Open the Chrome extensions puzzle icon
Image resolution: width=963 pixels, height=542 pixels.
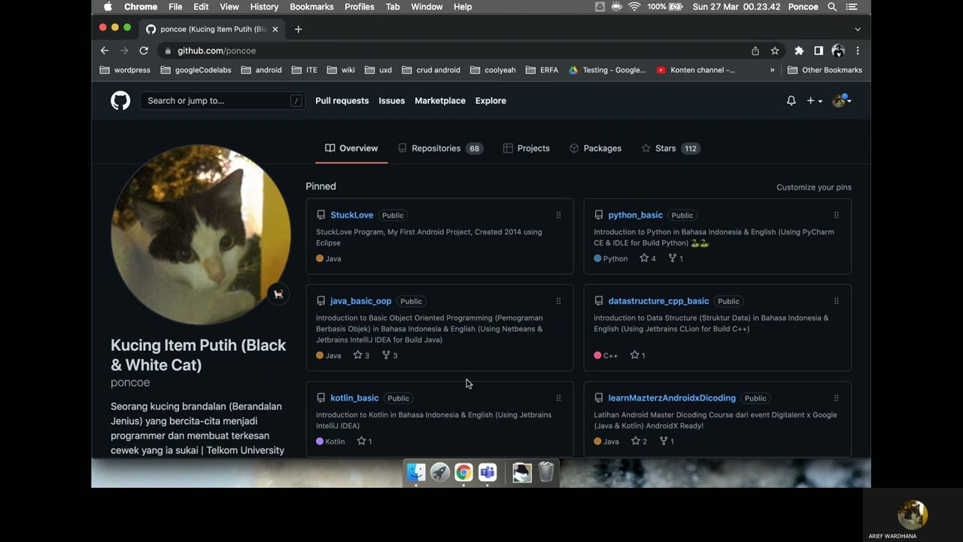(799, 50)
